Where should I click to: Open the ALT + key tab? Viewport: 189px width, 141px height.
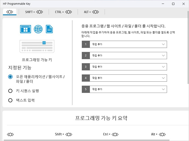coord(91,12)
